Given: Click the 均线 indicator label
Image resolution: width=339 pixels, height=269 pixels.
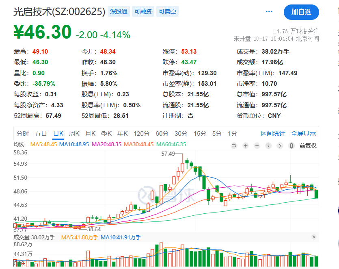Looking at the screenshot, I should pos(19,144).
